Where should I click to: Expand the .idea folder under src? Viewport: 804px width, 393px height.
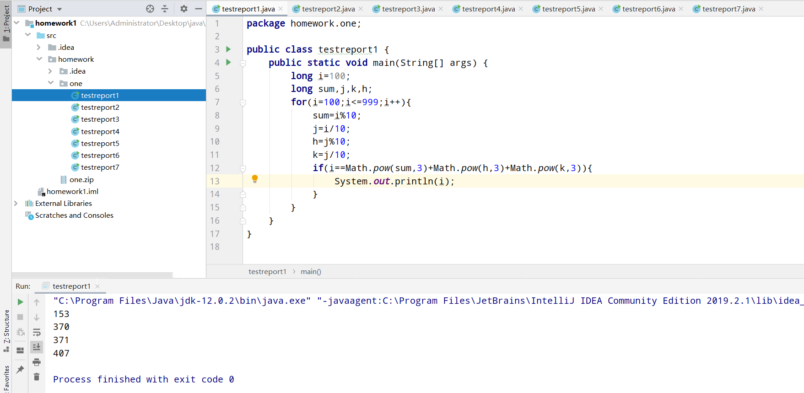coord(39,47)
